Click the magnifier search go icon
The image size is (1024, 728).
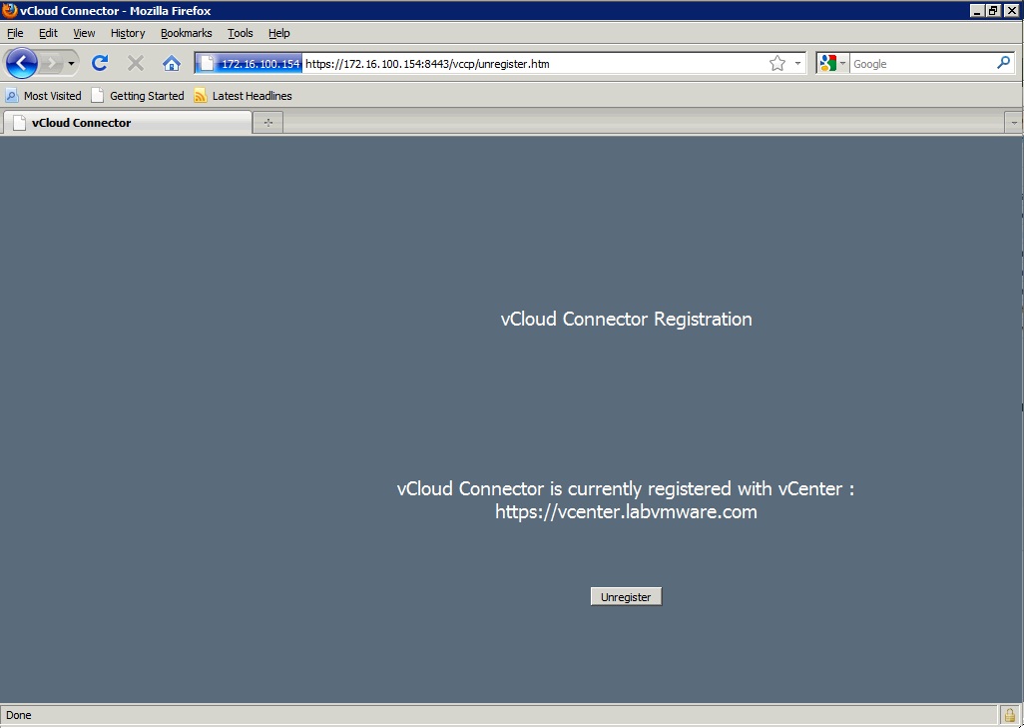pyautogui.click(x=1004, y=63)
